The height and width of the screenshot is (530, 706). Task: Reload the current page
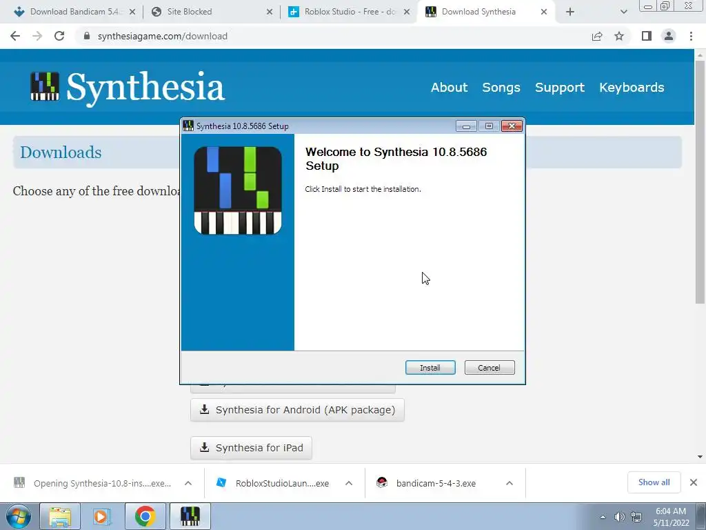[59, 36]
